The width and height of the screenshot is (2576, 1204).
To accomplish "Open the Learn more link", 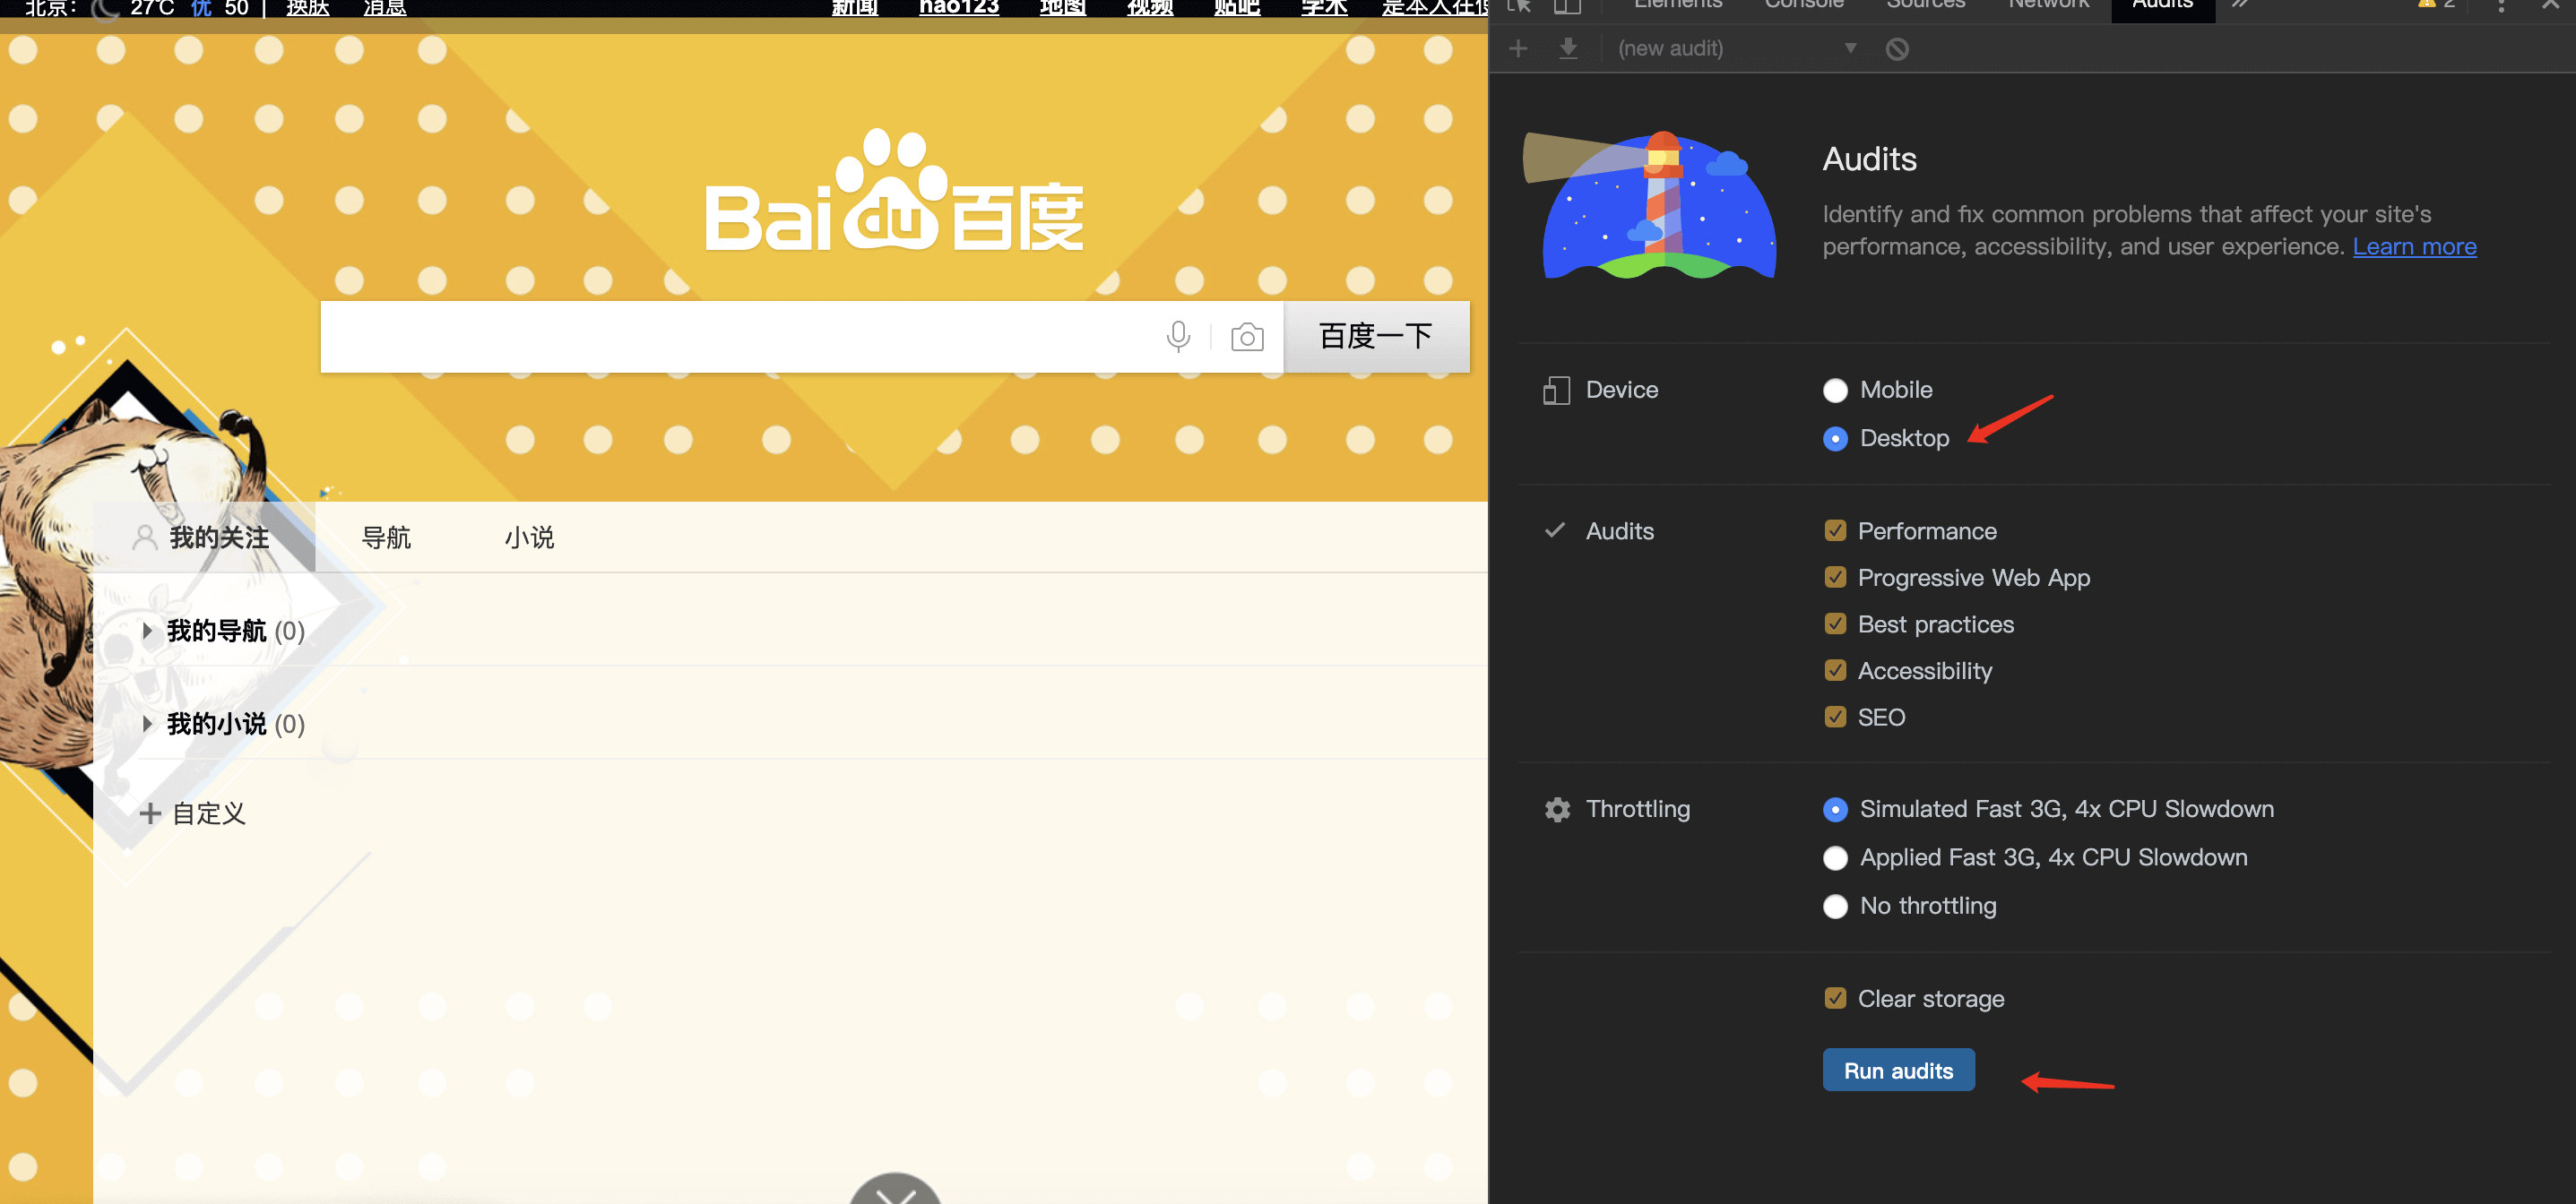I will 2414,246.
